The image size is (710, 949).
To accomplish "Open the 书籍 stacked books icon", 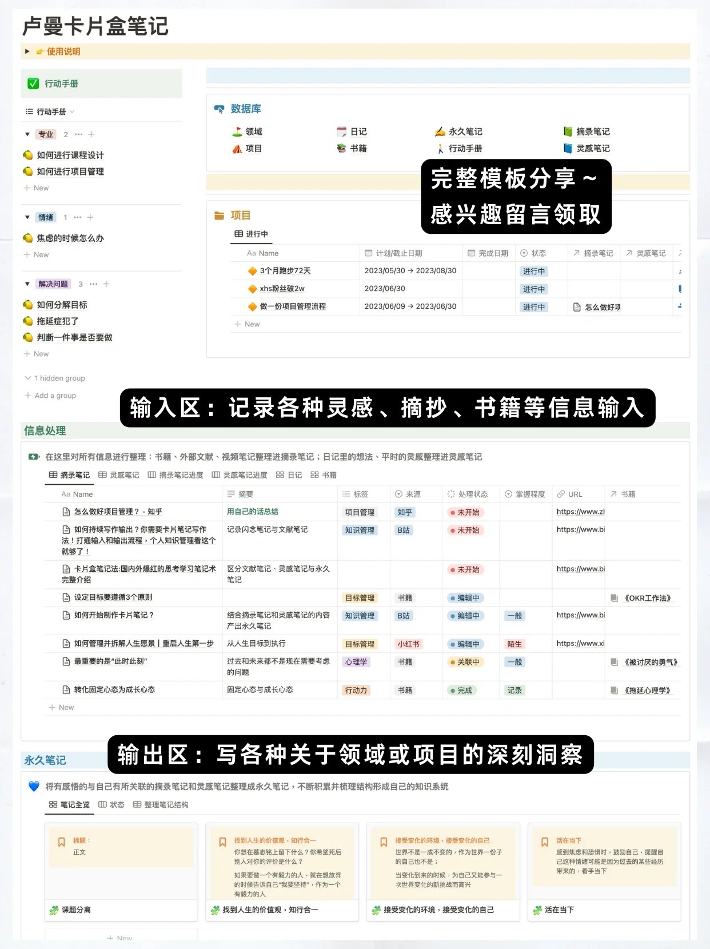I will 342,149.
